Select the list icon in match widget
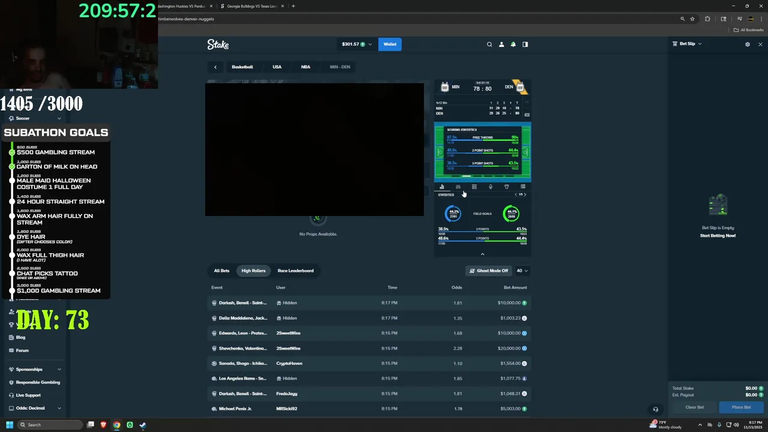The image size is (768, 432). pyautogui.click(x=523, y=187)
